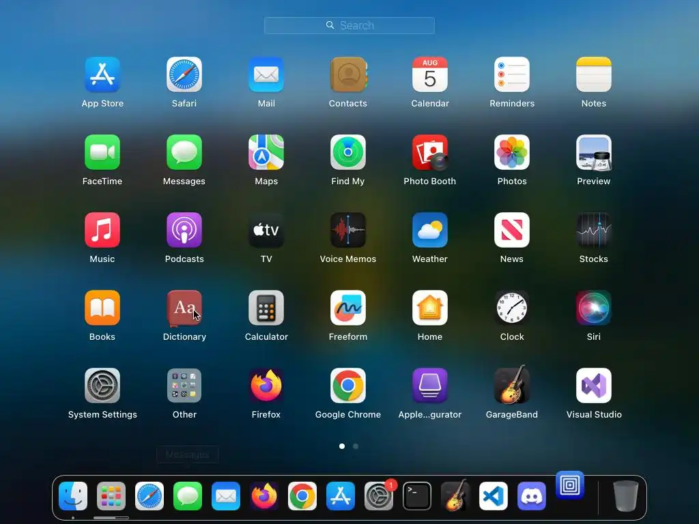
Task: Select the first Launchpad page dot
Action: click(x=342, y=446)
